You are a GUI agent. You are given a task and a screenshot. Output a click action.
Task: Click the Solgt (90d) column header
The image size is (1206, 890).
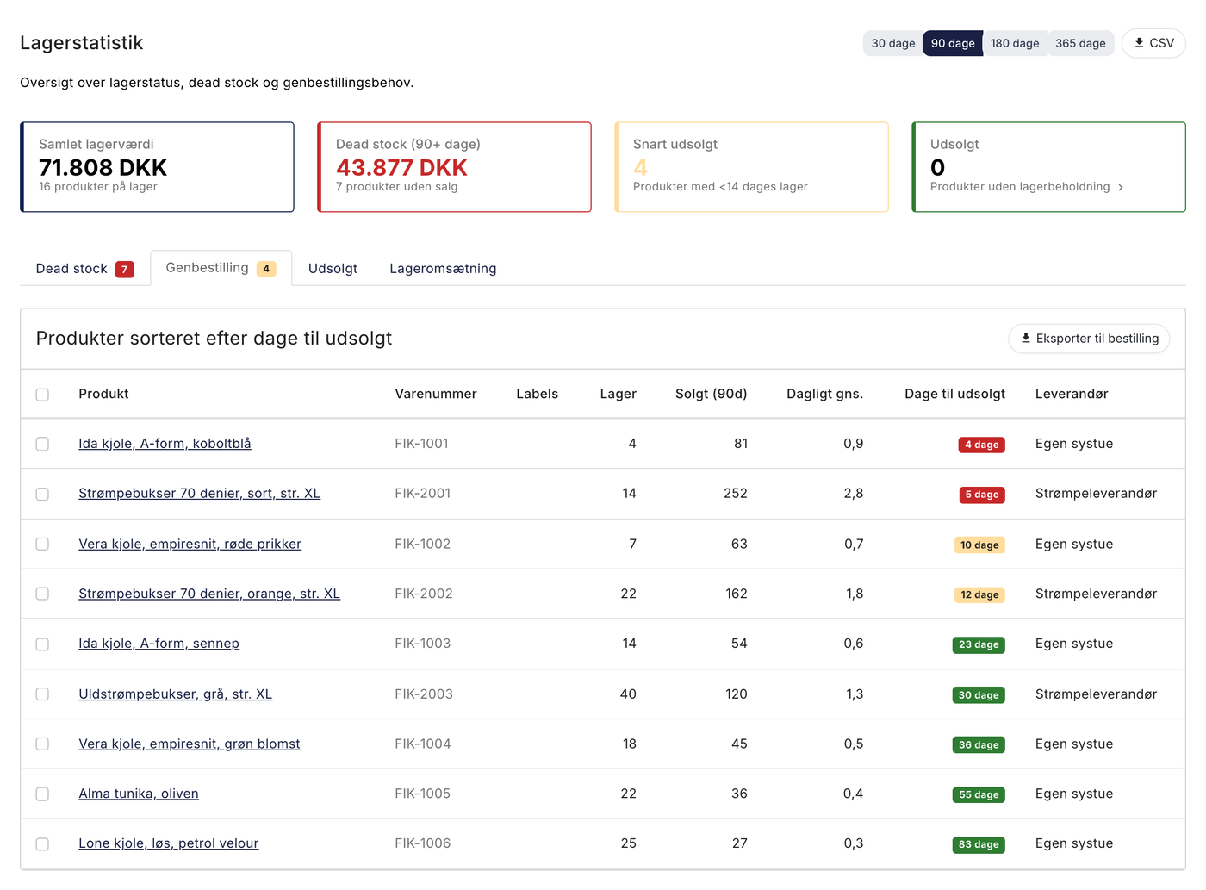(x=711, y=394)
